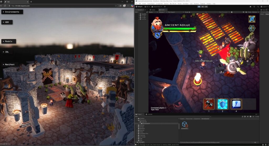Expand the HDR panel in the browser
Screen dimensions: 269x146
coord(7,22)
